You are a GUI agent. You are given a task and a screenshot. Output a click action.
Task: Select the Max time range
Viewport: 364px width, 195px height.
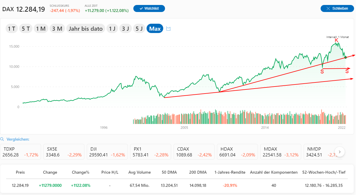[155, 29]
